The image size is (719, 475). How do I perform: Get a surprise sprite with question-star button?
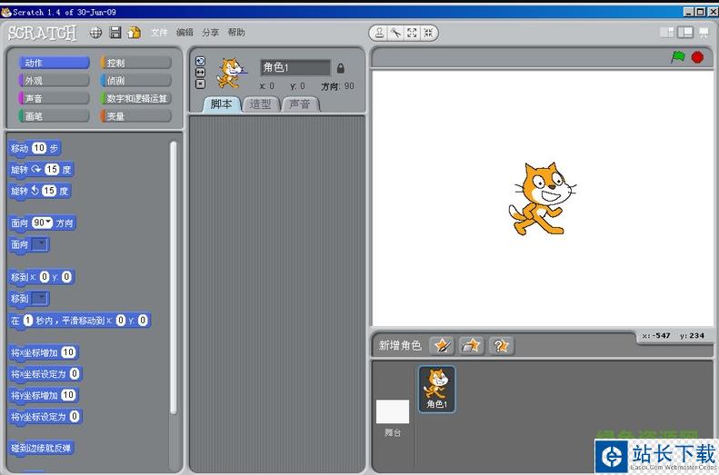point(501,345)
